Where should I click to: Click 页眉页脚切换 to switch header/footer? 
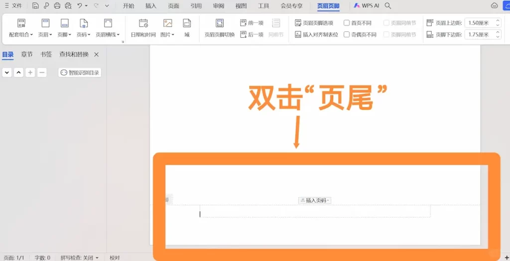(x=220, y=28)
